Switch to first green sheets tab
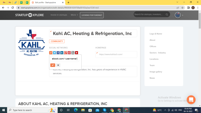This screenshot has height=113, width=201. (x=21, y=3)
